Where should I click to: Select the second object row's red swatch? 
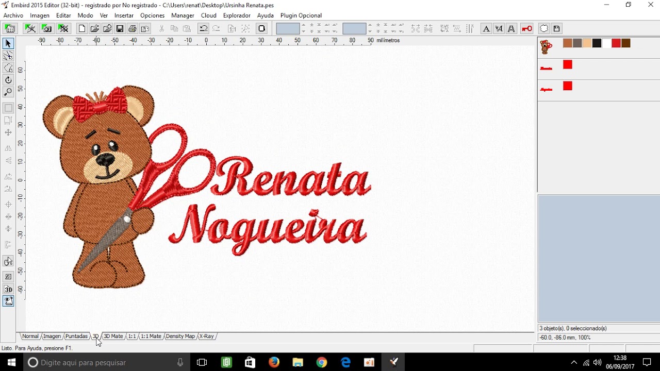[568, 64]
